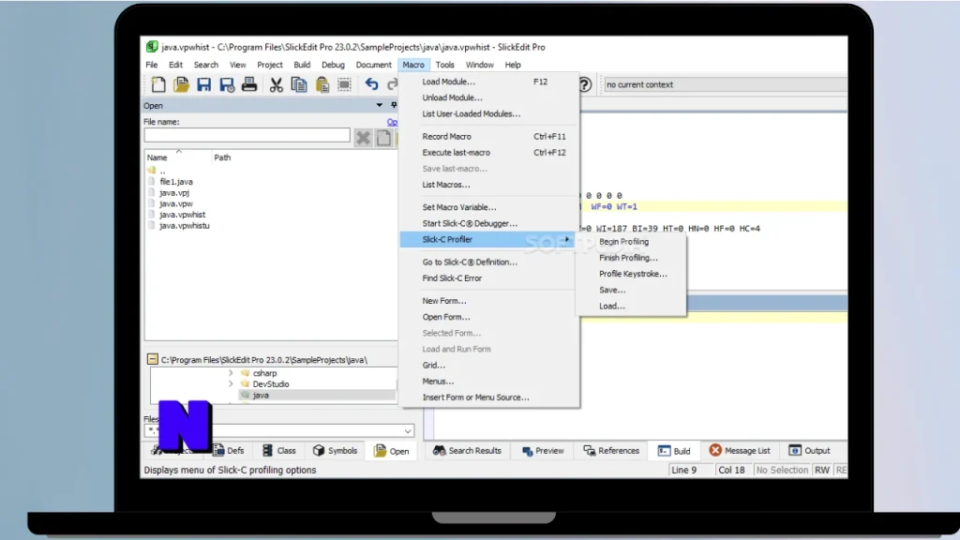Click the File name input field

tap(247, 135)
